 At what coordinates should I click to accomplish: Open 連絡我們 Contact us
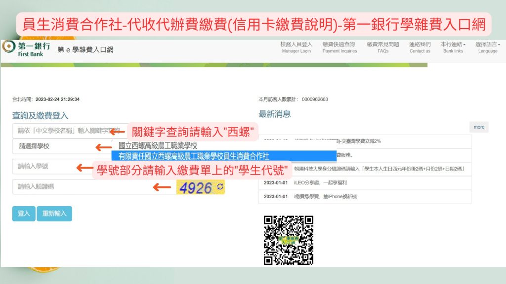click(x=420, y=47)
